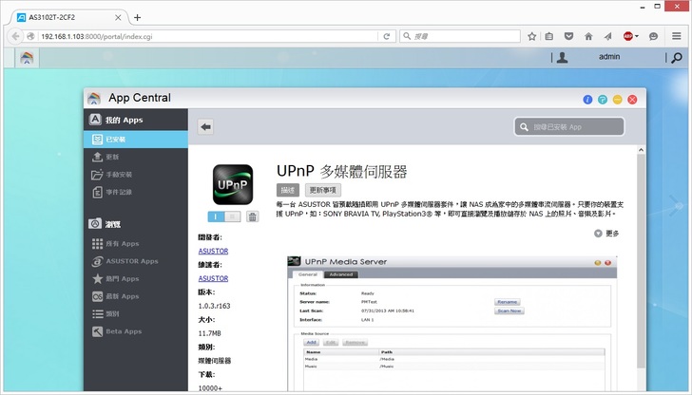The height and width of the screenshot is (395, 692).
Task: Click the admin user account button
Action: coord(608,57)
